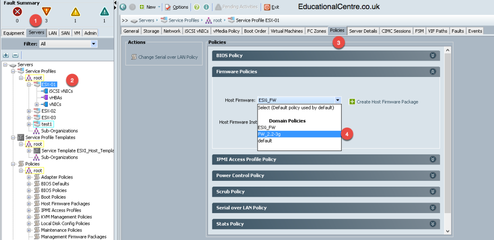Open the green help question mark icon
This screenshot has width=494, height=240.
197,7
